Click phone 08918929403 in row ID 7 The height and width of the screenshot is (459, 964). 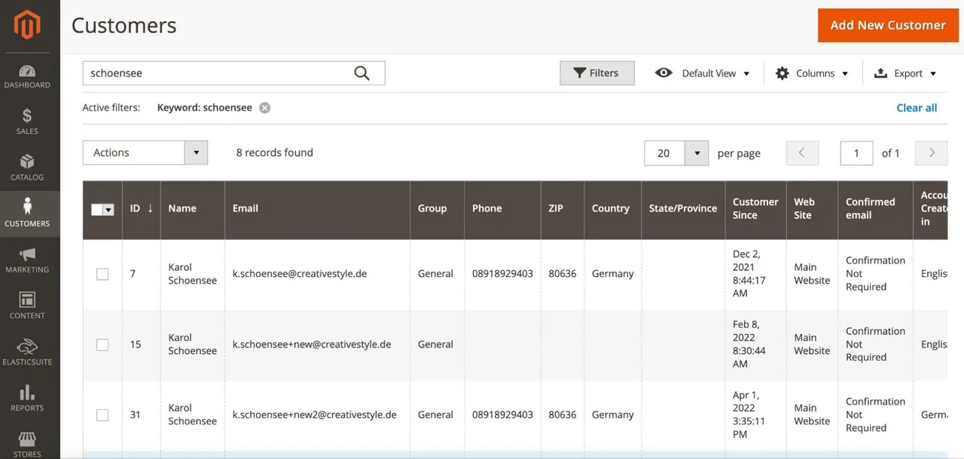(x=502, y=274)
